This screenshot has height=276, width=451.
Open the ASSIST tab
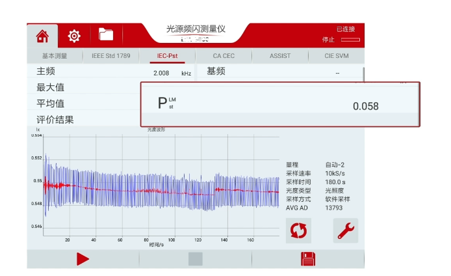point(280,56)
